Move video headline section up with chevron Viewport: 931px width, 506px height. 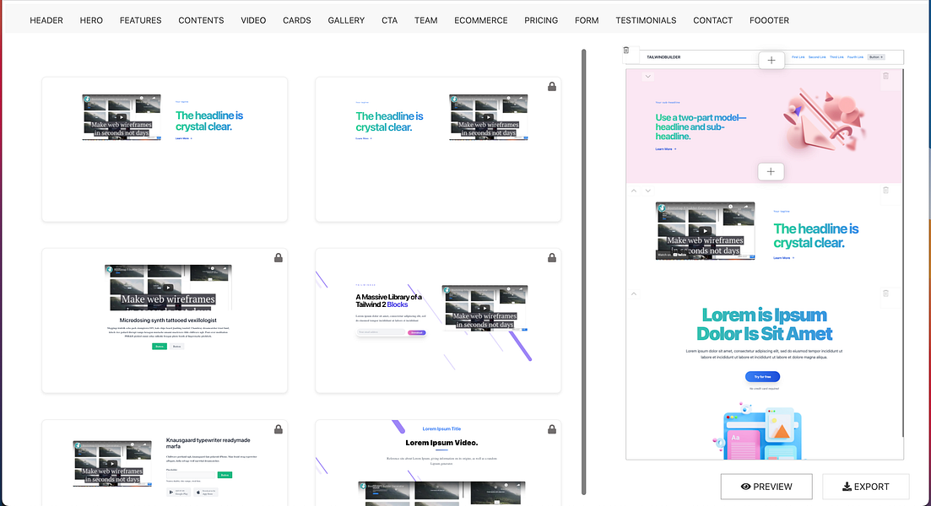(x=634, y=191)
